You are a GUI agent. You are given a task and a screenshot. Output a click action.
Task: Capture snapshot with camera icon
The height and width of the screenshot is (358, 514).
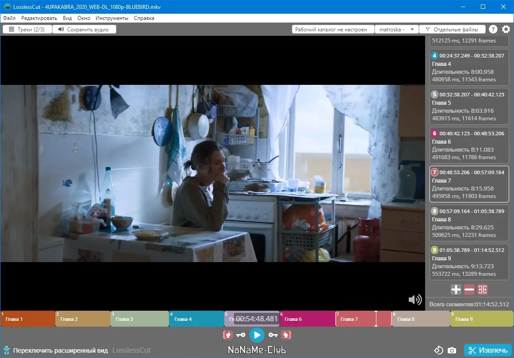pos(452,350)
